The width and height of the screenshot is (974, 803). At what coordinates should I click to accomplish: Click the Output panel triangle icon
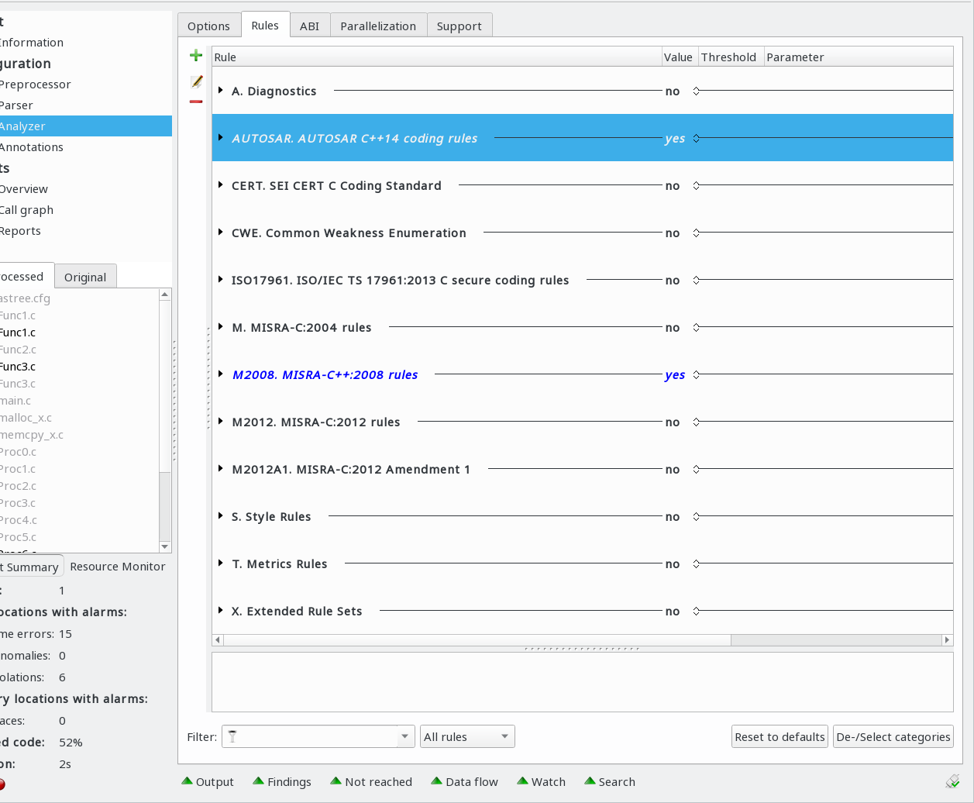click(x=187, y=781)
